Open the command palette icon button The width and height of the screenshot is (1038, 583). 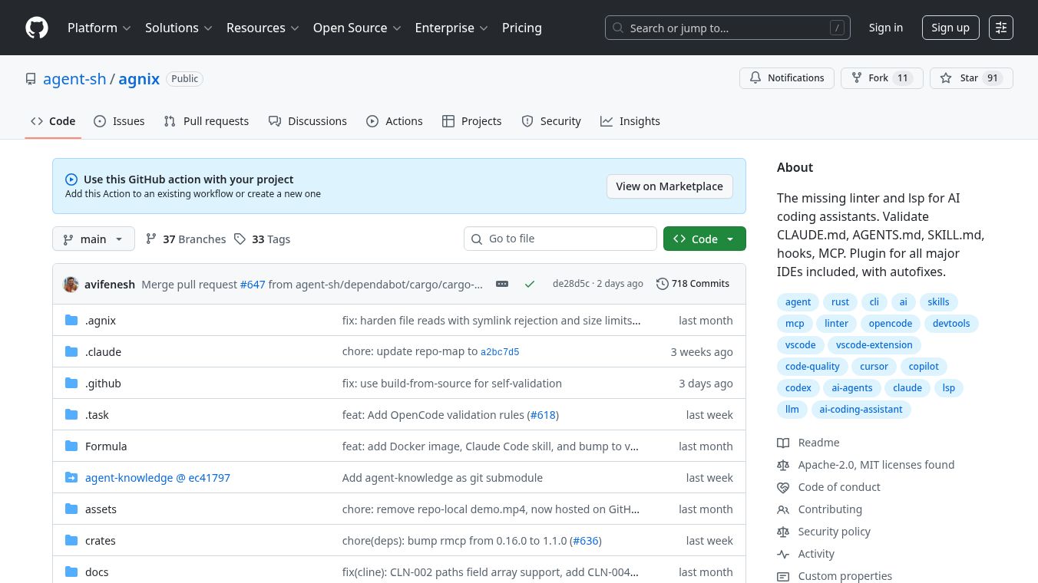tap(1000, 28)
